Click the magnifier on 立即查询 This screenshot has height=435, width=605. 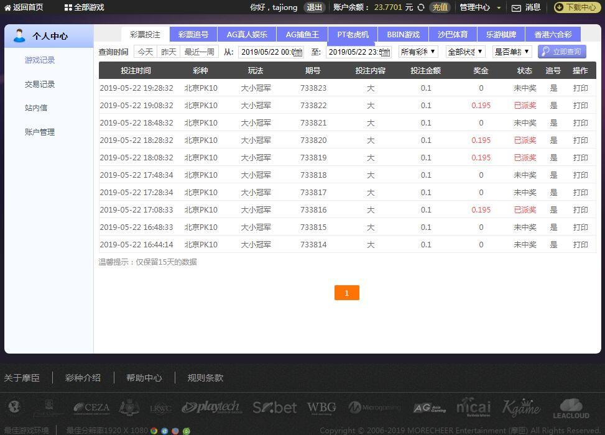545,52
